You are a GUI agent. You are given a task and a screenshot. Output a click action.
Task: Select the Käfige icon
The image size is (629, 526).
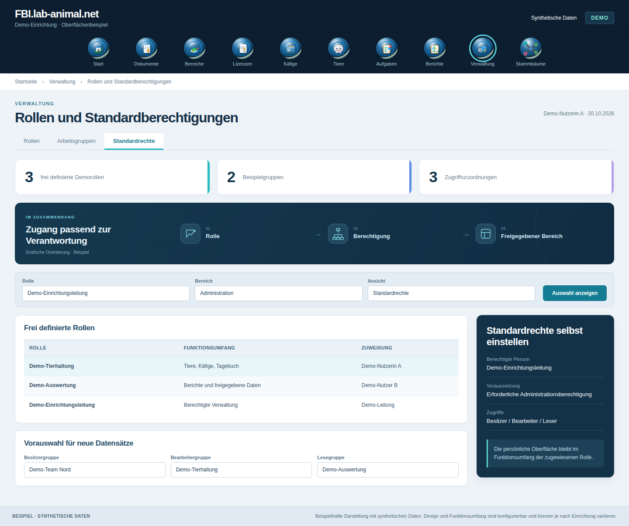[x=290, y=48]
